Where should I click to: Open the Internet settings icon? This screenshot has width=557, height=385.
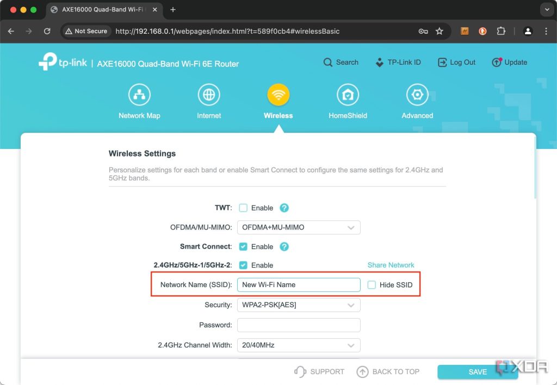209,95
